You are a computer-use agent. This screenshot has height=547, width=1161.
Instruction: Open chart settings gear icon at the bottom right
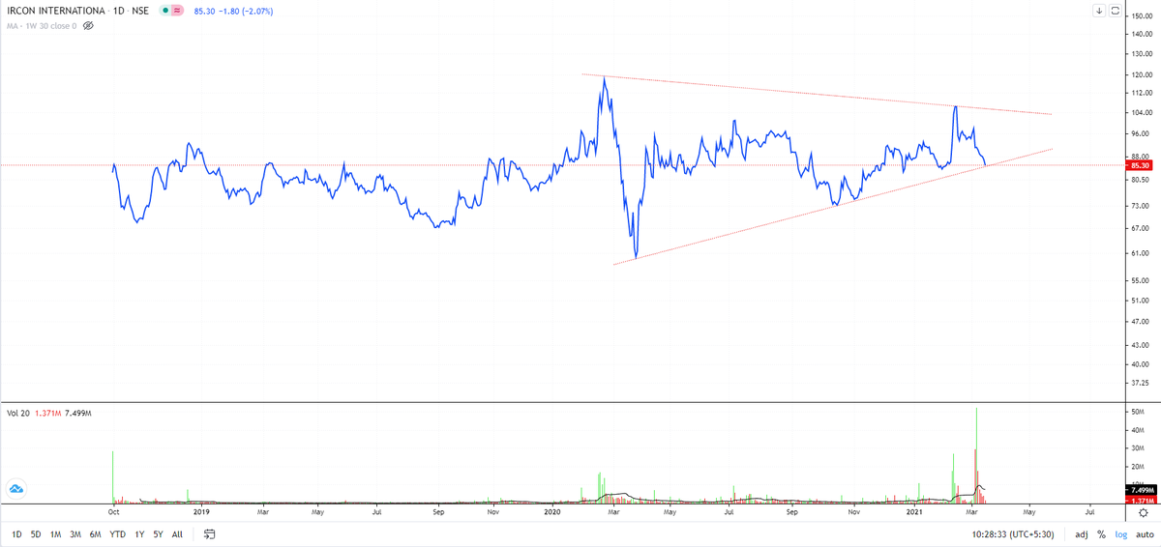1143,514
